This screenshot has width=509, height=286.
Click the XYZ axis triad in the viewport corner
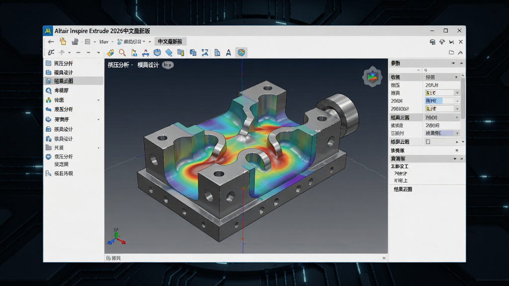tap(116, 237)
